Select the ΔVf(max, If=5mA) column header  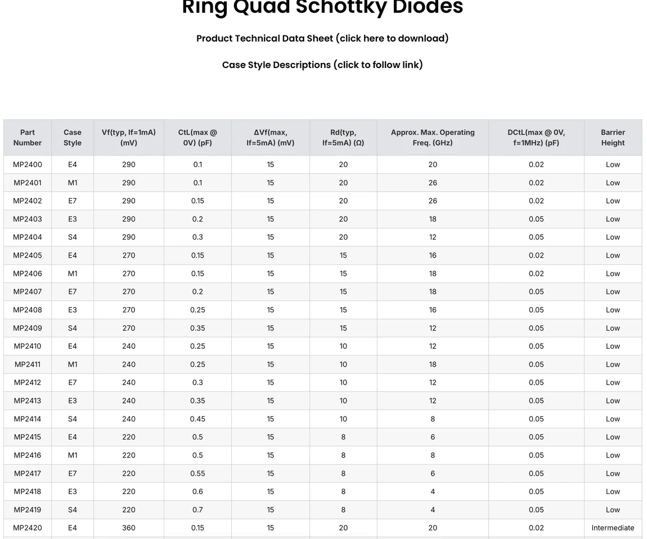pyautogui.click(x=271, y=137)
